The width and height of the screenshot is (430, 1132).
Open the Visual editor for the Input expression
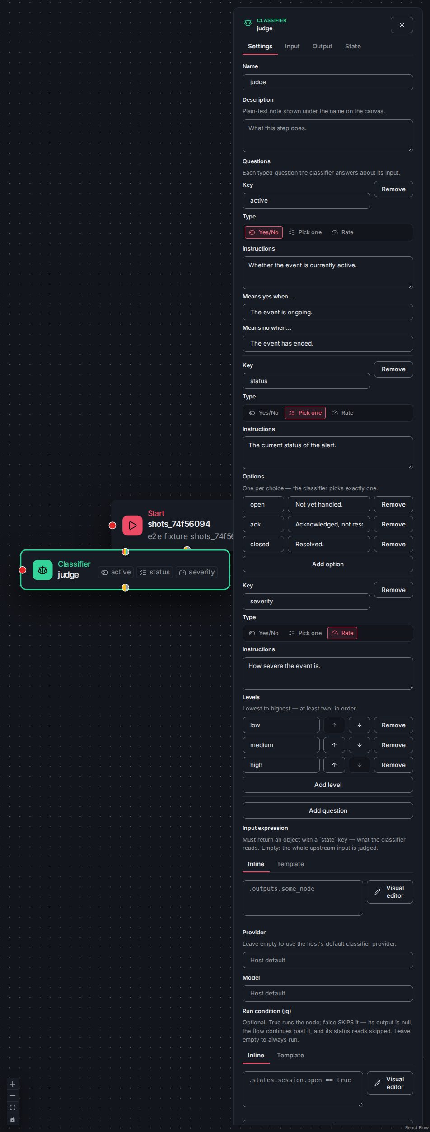point(390,892)
